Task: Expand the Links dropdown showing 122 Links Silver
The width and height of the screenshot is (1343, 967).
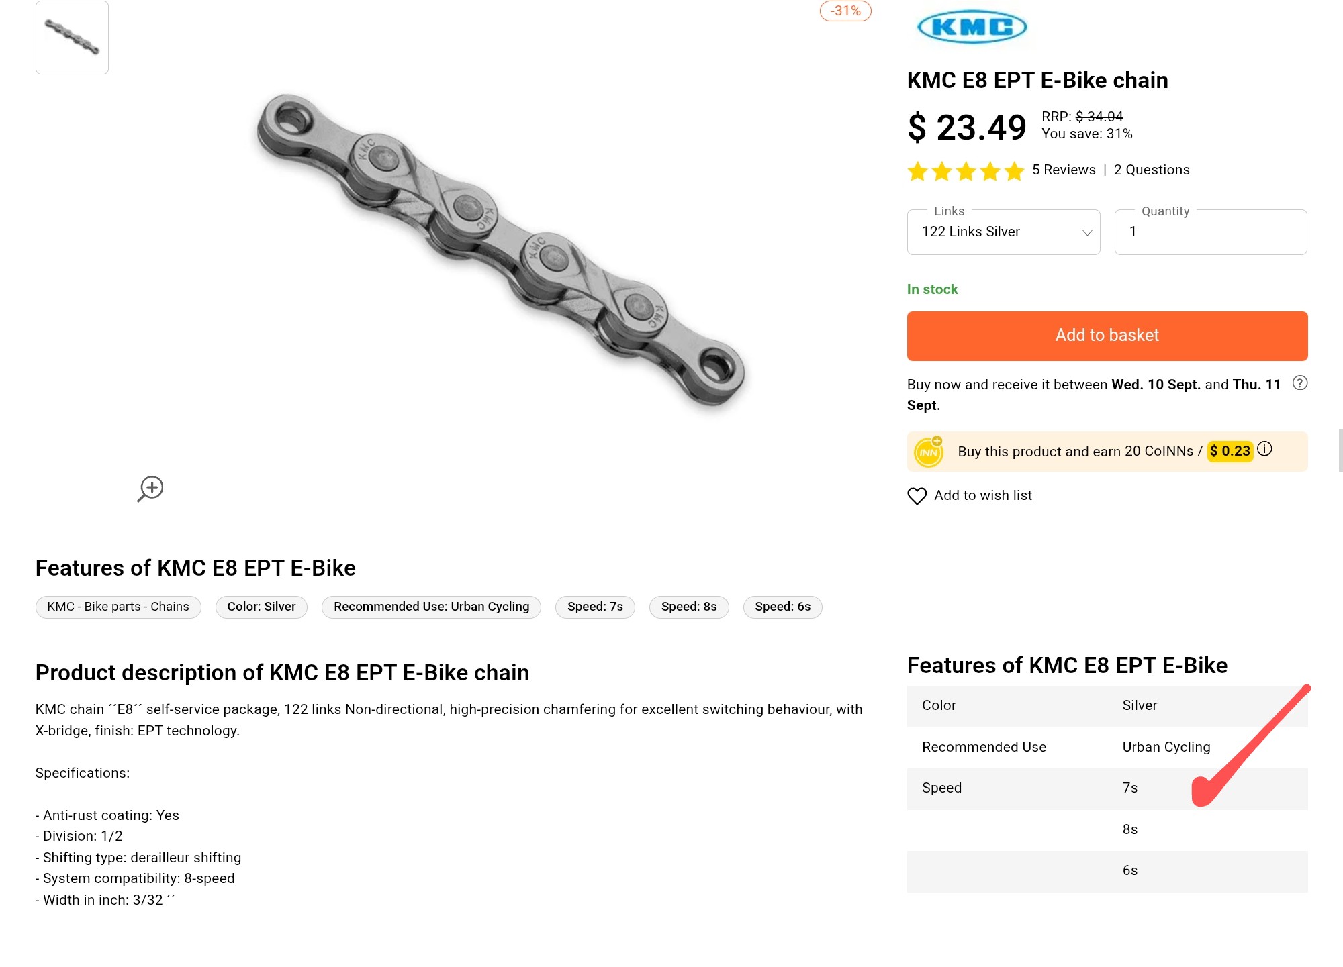Action: point(1003,232)
